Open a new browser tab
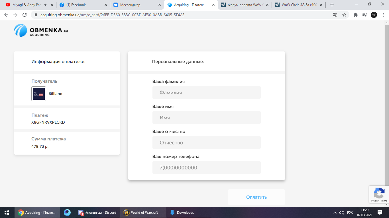Image resolution: width=389 pixels, height=218 pixels. point(332,5)
